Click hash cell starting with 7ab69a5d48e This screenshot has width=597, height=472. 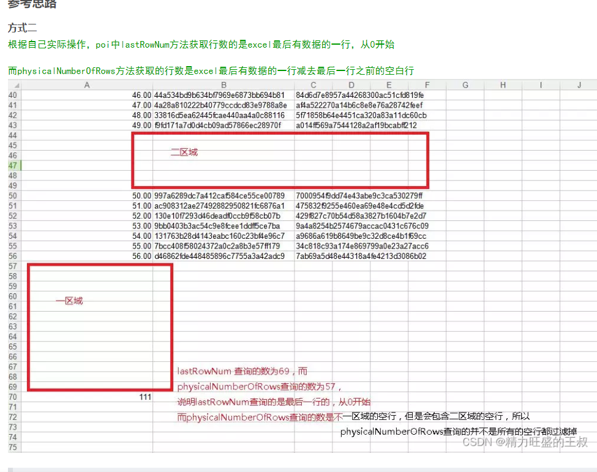pos(361,256)
